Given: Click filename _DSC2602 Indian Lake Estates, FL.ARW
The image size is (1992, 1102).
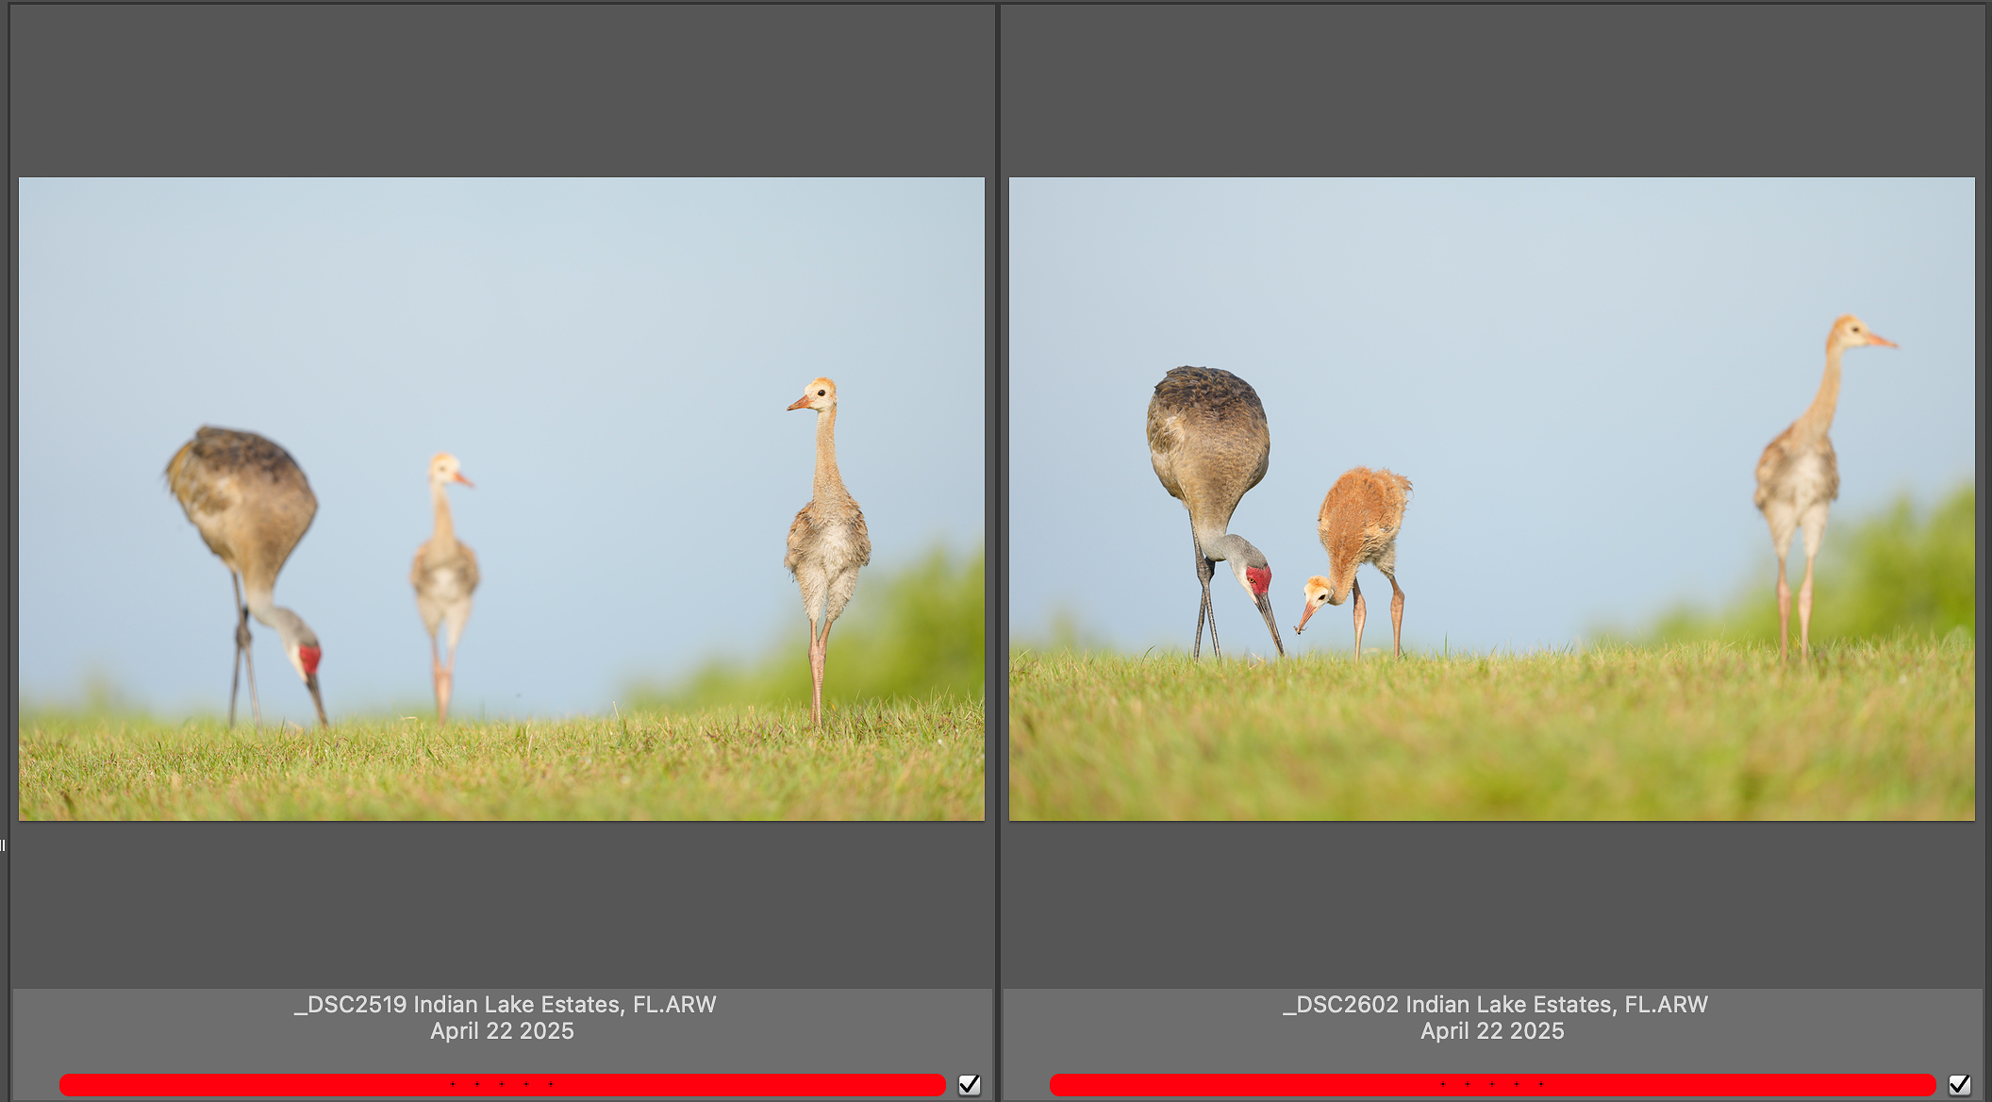Looking at the screenshot, I should (x=1495, y=1005).
